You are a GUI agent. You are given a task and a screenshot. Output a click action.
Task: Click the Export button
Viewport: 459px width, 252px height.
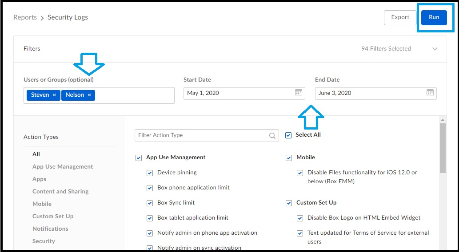400,18
